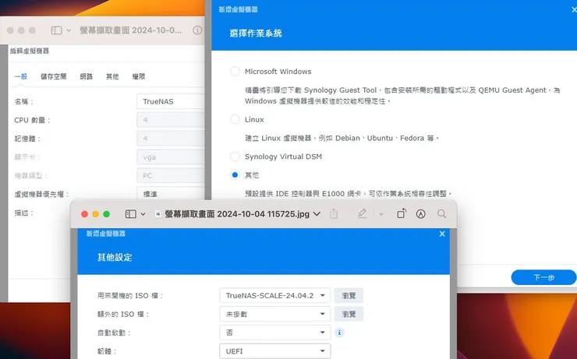Open the 虛擬機器優先權 field showing 標準
Screen dimensions: 577x359
(171, 194)
